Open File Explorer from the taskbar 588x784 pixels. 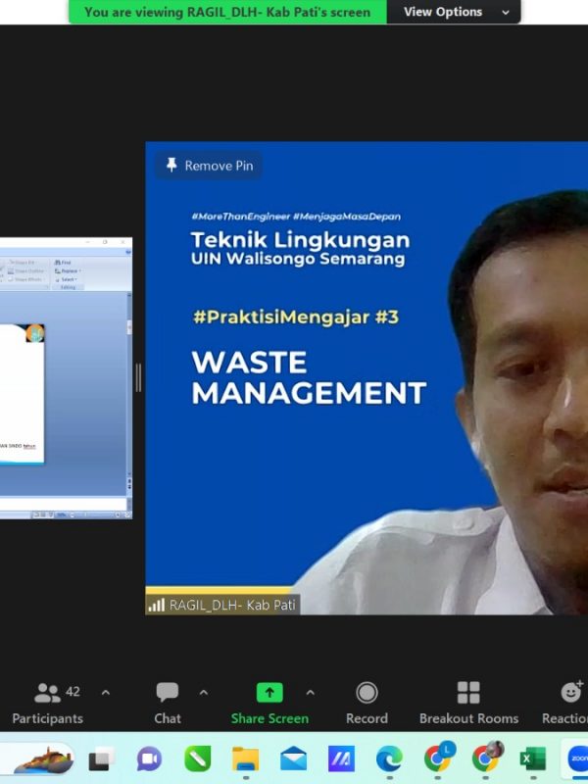coord(245,759)
